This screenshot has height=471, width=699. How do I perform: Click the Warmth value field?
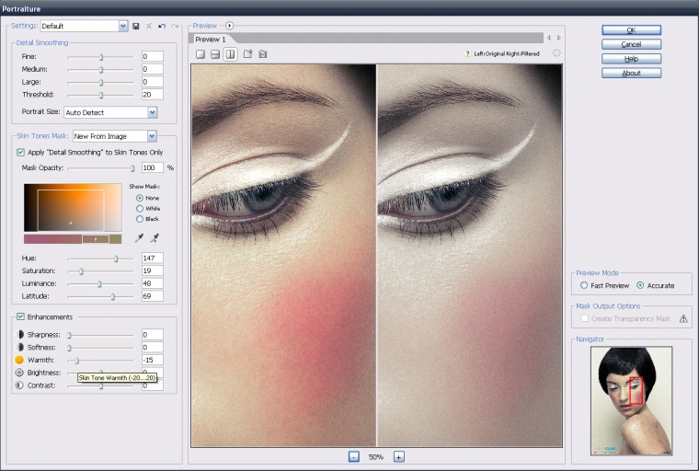[x=153, y=360]
